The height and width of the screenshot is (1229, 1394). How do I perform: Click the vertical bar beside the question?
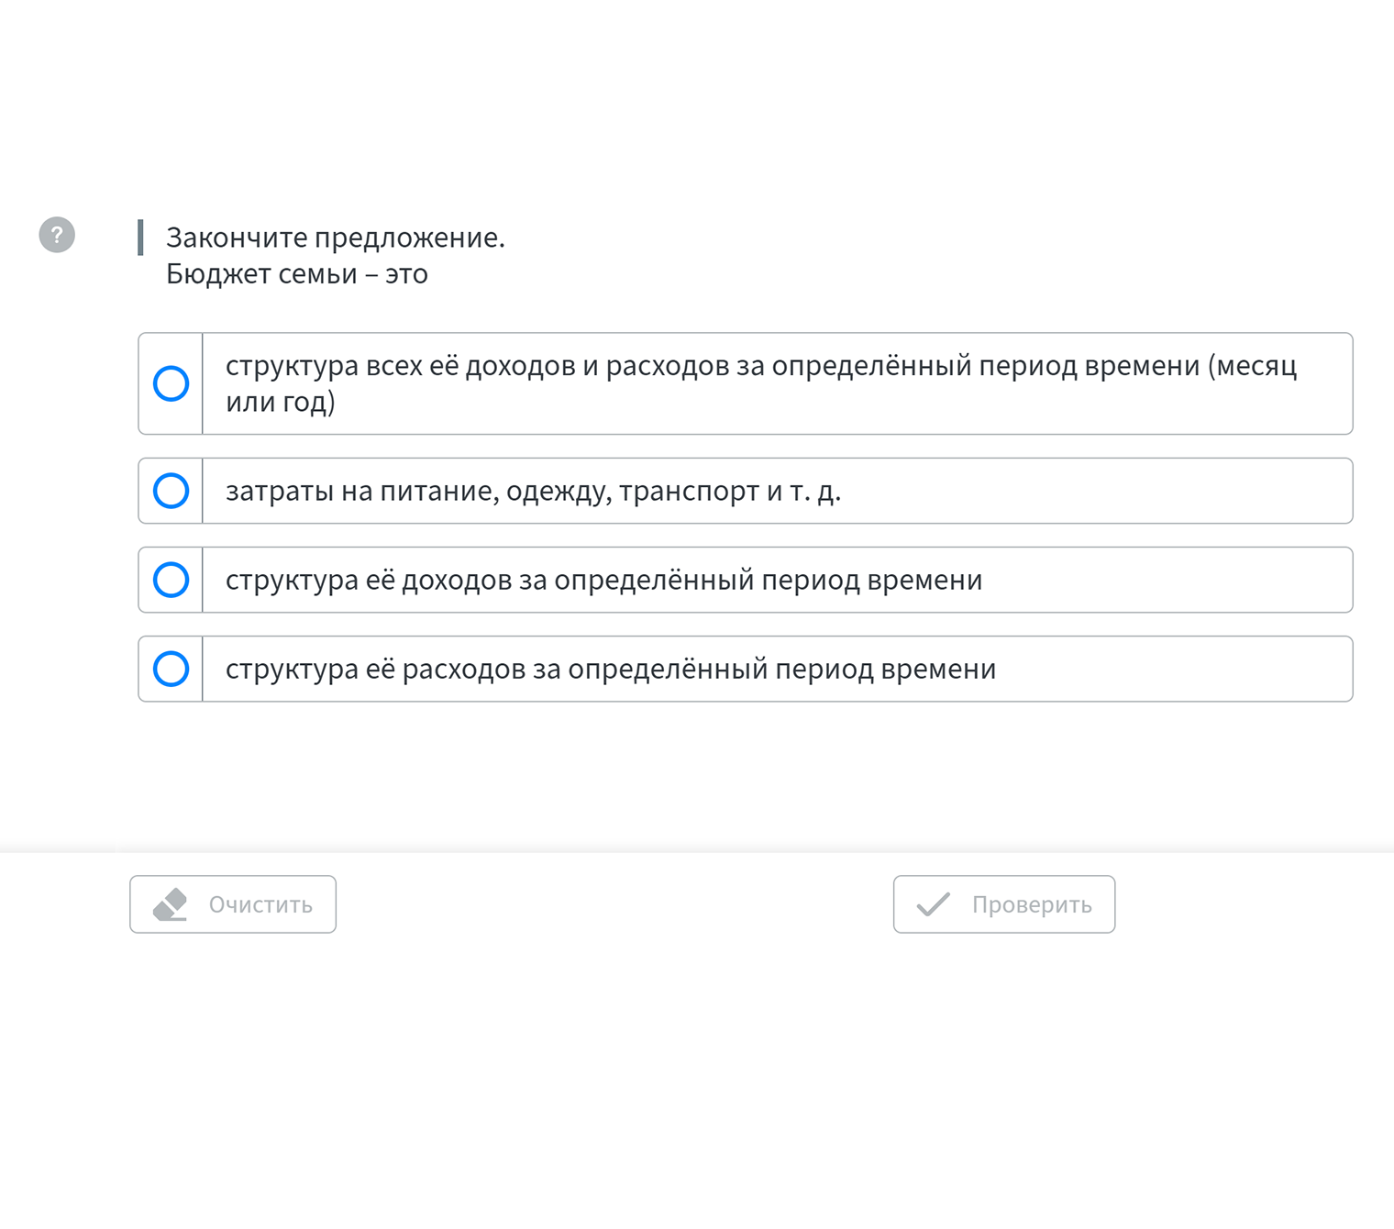140,238
